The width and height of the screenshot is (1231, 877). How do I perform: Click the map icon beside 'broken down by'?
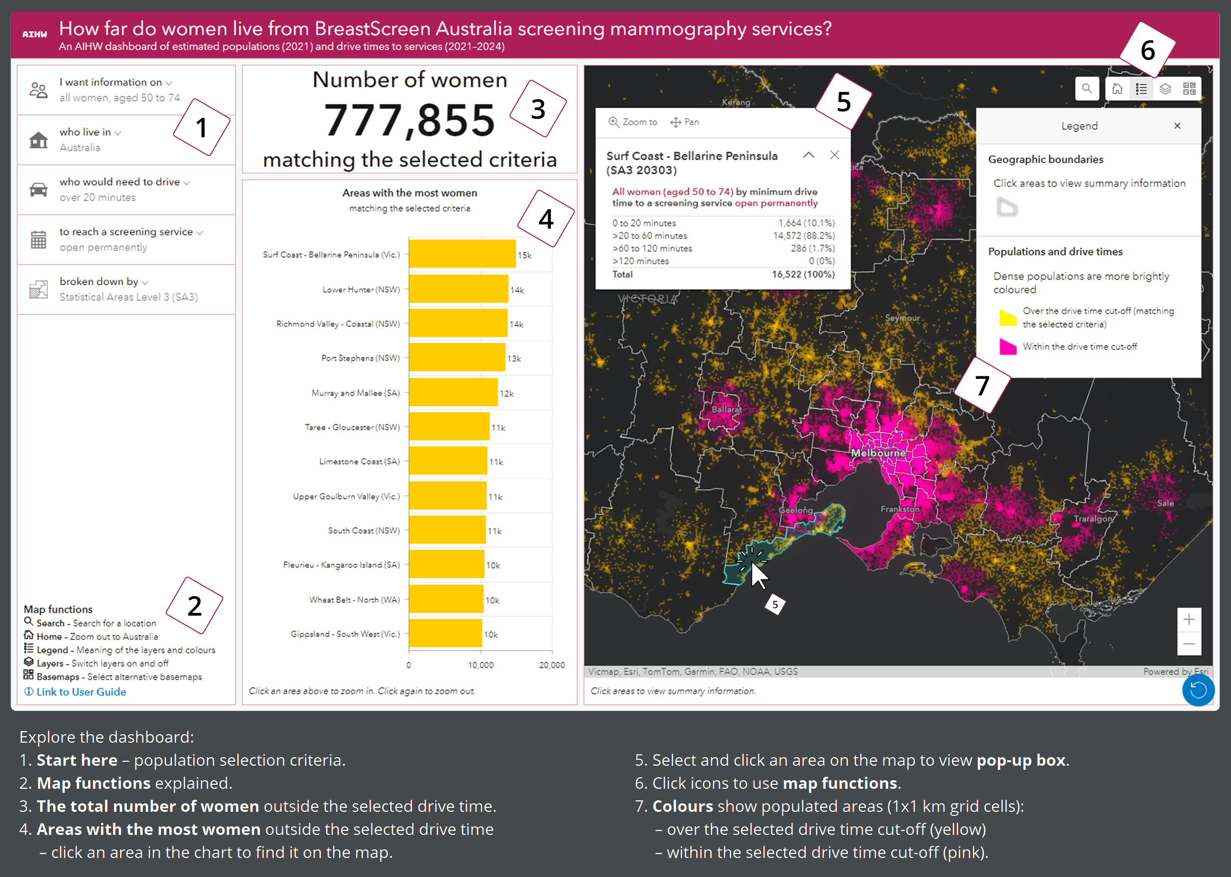[39, 290]
